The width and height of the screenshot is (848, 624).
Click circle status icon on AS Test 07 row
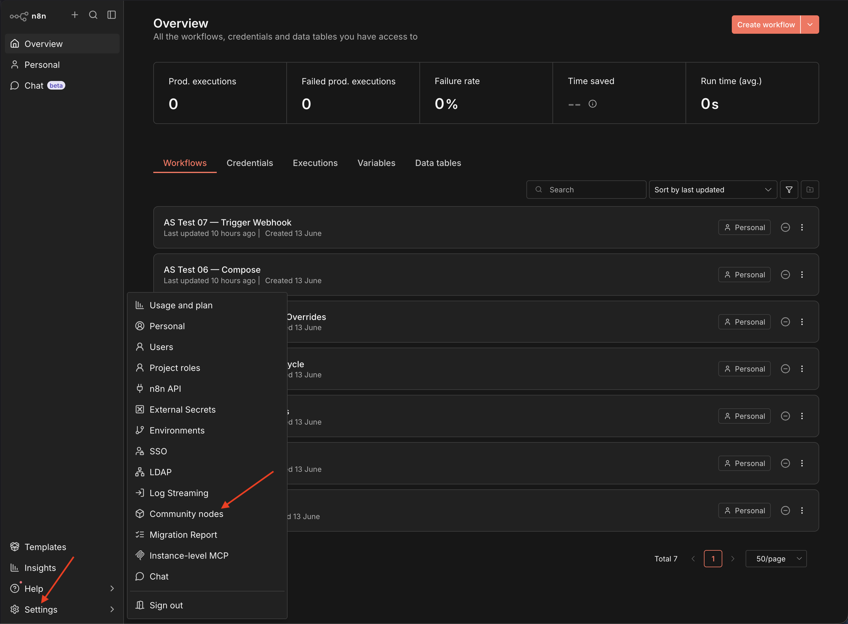(x=785, y=227)
